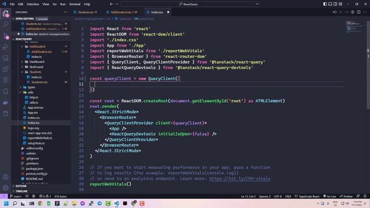
Task: Open the VS Code logo menu
Action: [4, 4]
